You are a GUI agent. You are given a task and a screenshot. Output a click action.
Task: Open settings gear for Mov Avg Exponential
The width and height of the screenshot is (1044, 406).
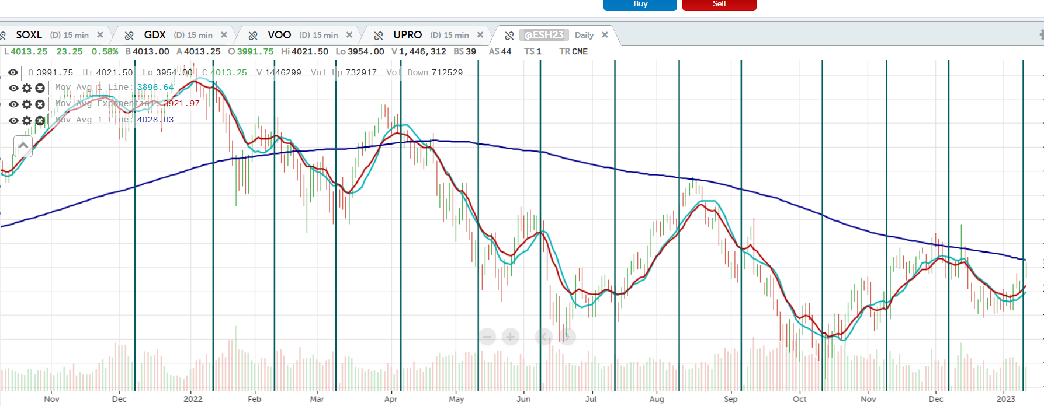coord(27,104)
